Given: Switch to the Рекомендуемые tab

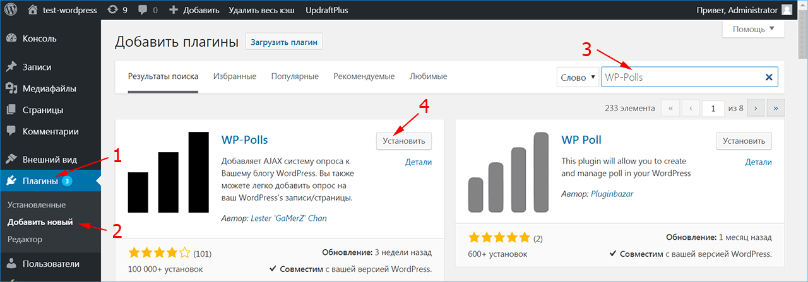Looking at the screenshot, I should point(364,76).
